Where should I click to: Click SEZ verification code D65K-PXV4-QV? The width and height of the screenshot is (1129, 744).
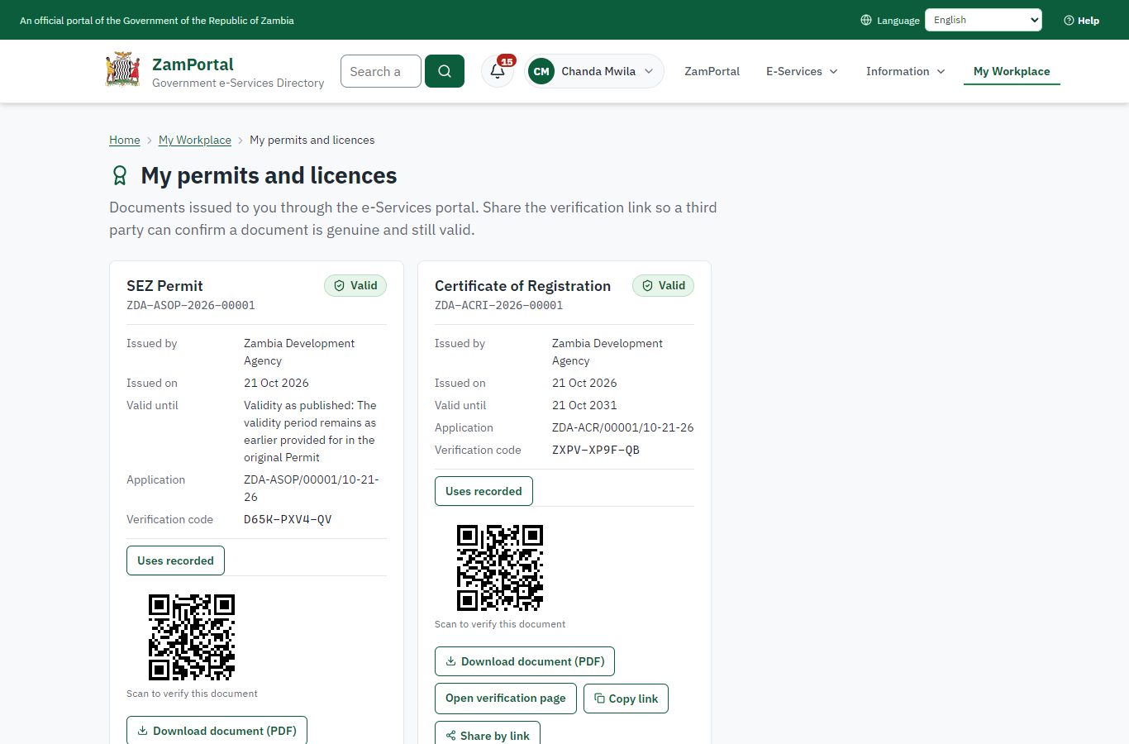click(x=288, y=519)
